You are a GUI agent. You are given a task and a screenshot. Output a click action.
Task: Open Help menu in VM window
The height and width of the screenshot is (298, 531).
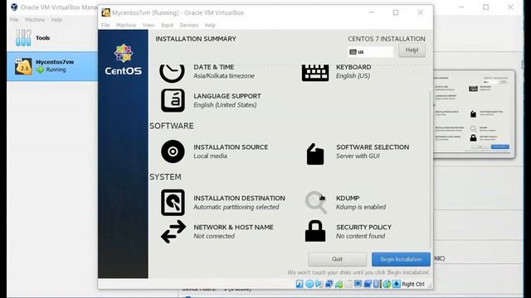tap(210, 25)
